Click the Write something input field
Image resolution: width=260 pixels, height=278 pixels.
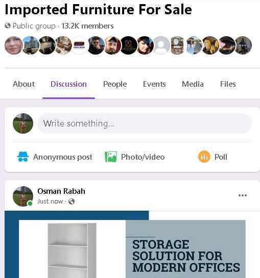pos(145,123)
